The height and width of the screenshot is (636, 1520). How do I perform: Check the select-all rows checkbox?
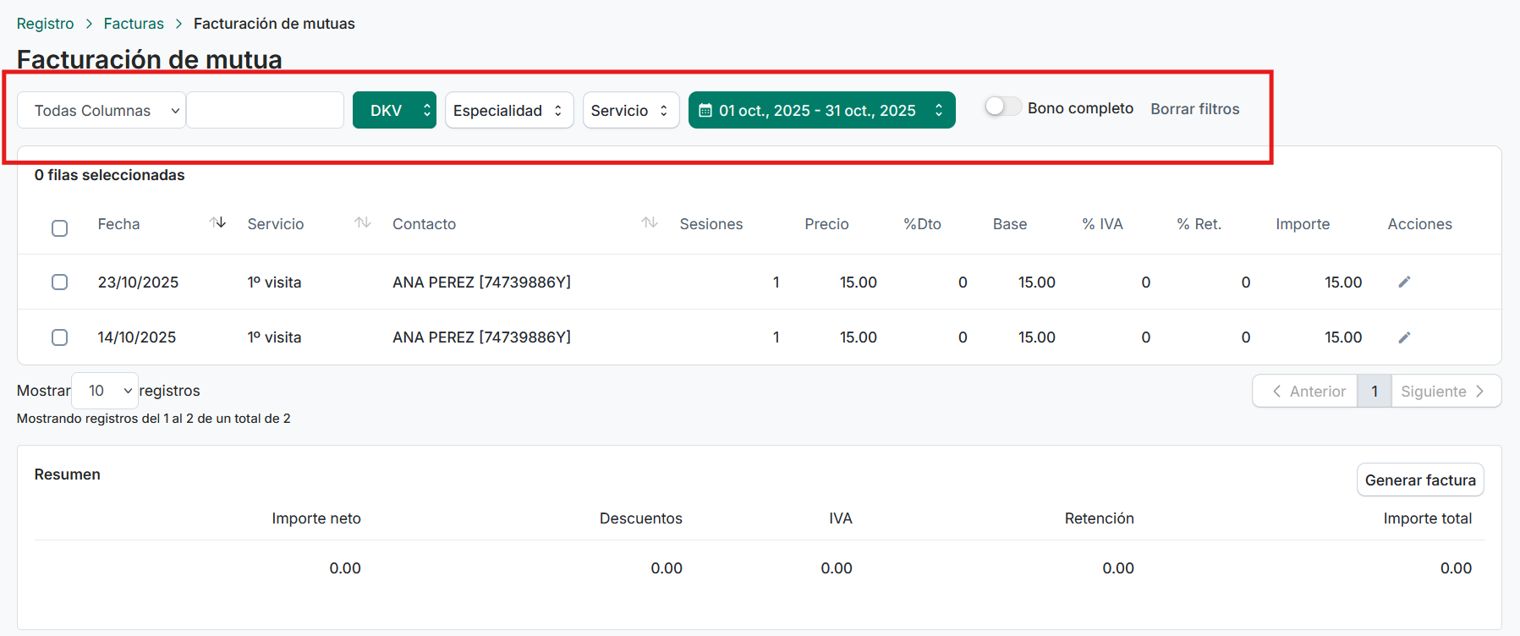60,228
